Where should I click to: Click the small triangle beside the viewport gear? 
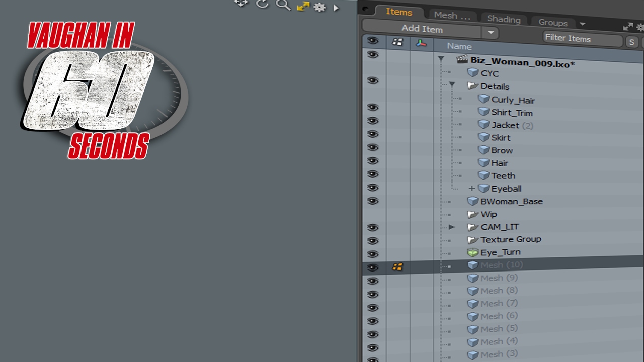click(336, 8)
